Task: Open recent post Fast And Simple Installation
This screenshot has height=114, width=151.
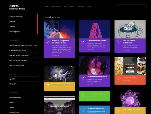Action: pyautogui.click(x=19, y=55)
